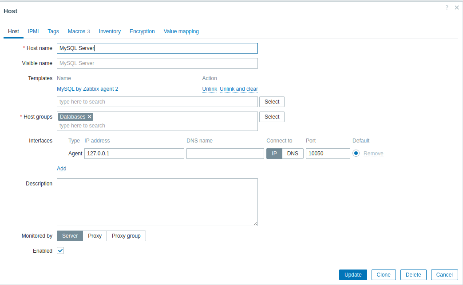Click Select button for Host groups
The height and width of the screenshot is (285, 463).
[272, 117]
